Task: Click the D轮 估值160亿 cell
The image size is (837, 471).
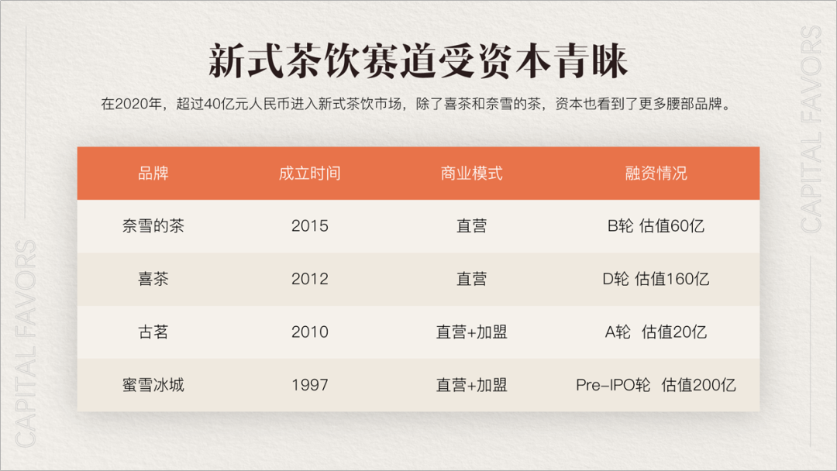Action: coord(656,278)
